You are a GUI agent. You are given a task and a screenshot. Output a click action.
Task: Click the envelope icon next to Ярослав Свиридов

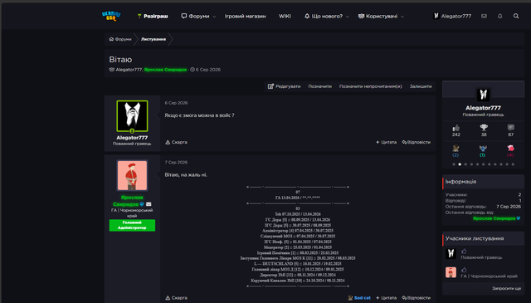pyautogui.click(x=149, y=204)
